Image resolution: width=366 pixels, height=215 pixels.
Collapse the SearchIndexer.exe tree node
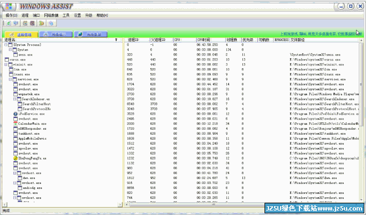click(15, 99)
